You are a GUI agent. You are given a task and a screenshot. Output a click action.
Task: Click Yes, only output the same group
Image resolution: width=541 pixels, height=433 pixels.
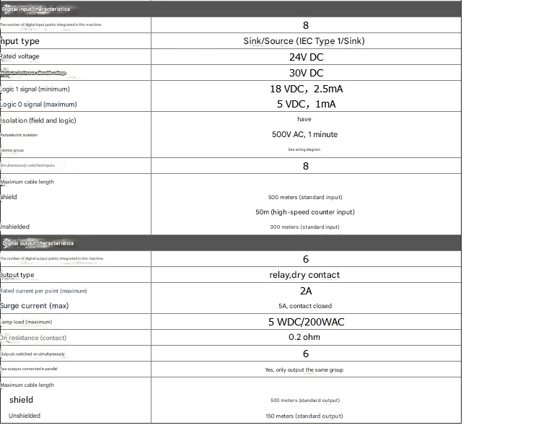point(304,370)
